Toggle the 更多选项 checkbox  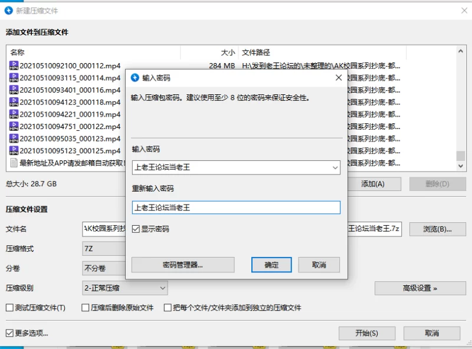point(9,333)
